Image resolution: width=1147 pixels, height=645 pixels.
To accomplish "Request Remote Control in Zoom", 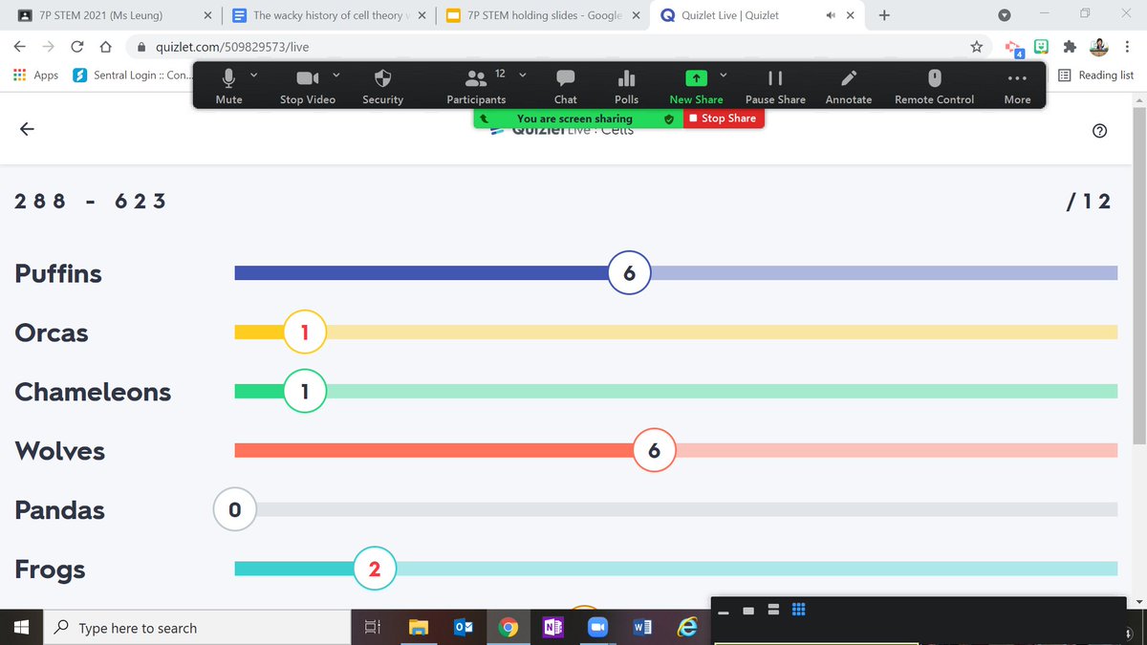I will tap(933, 85).
